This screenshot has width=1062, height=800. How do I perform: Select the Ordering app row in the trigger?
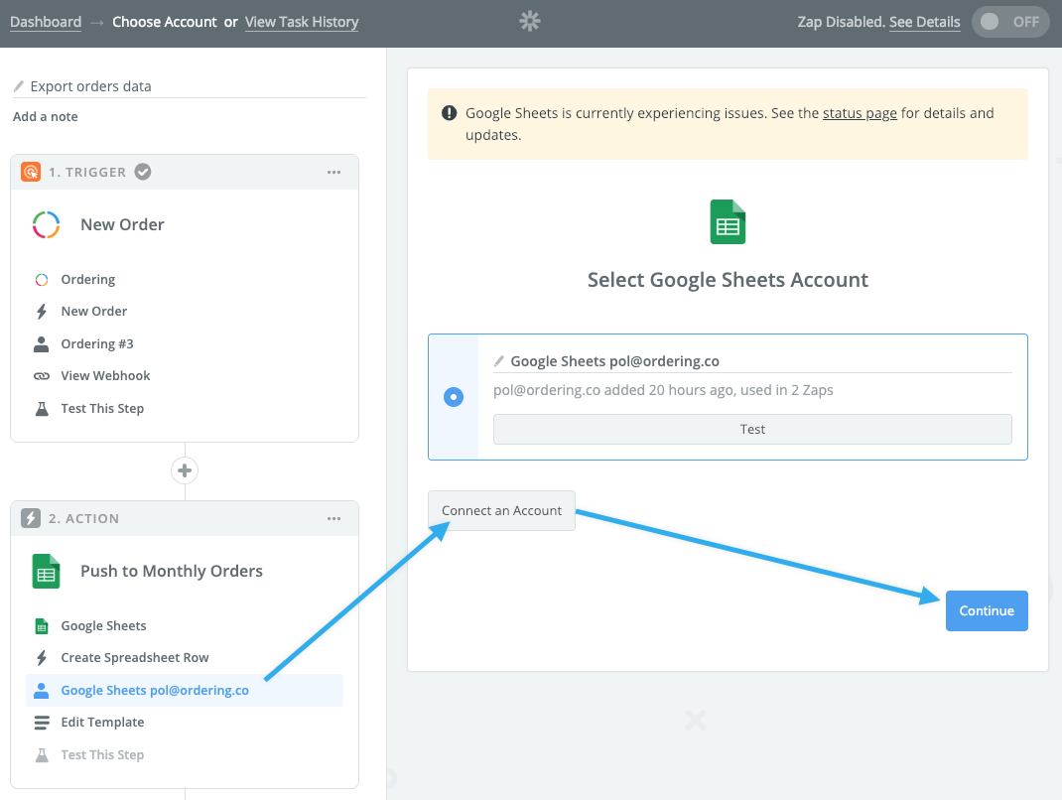pyautogui.click(x=185, y=280)
